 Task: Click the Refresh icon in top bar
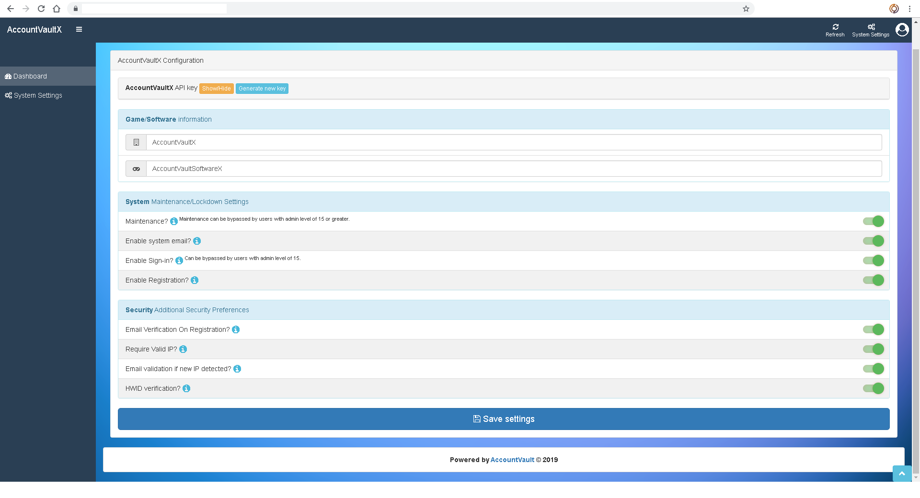pos(835,30)
